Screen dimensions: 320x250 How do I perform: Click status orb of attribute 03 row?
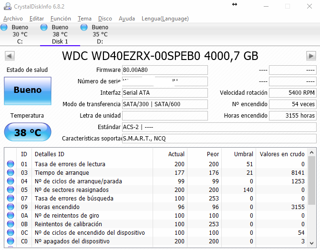(10, 172)
